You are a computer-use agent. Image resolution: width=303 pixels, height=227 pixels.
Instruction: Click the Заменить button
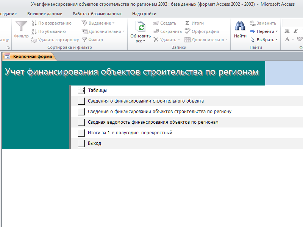tap(263, 23)
